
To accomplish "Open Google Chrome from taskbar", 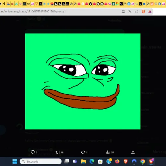I will 142,161.
